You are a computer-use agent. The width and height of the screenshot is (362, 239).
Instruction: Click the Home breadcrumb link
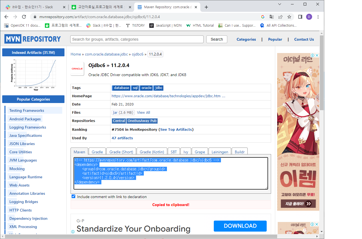point(76,54)
